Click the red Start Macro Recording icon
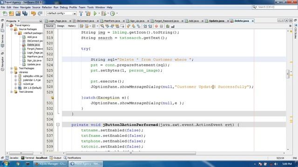 156,26
